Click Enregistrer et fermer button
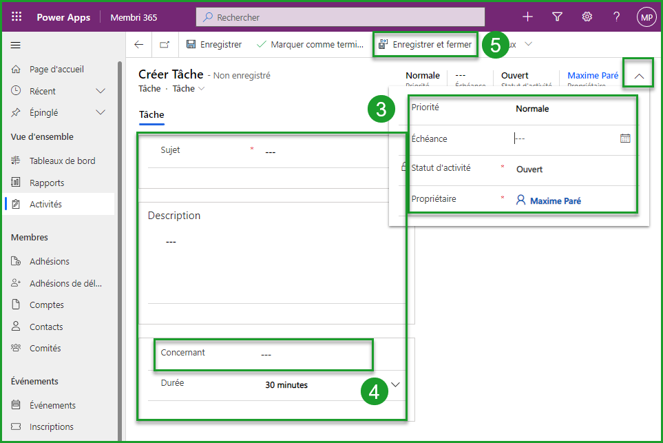Screen dimensions: 663x443 point(425,44)
